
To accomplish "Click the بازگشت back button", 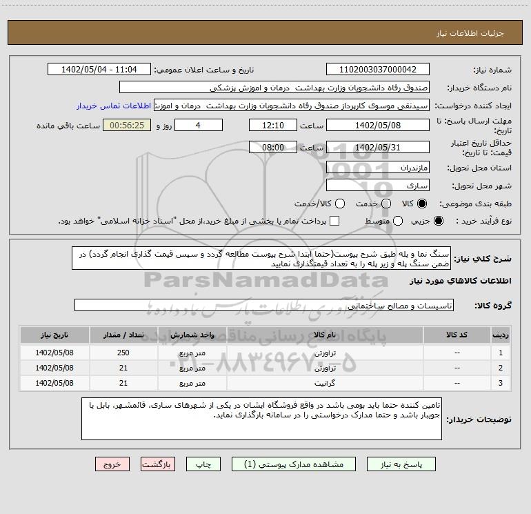I will coord(158,464).
